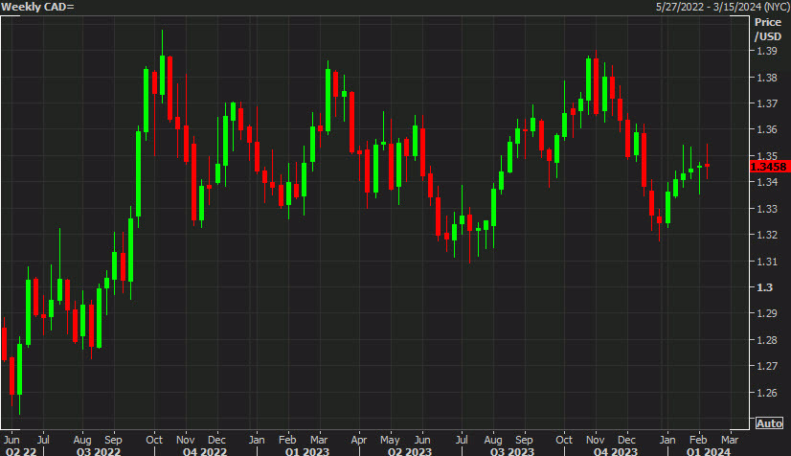Click the Q1 2023 quarter label
Image resolution: width=791 pixels, height=456 pixels.
point(306,451)
